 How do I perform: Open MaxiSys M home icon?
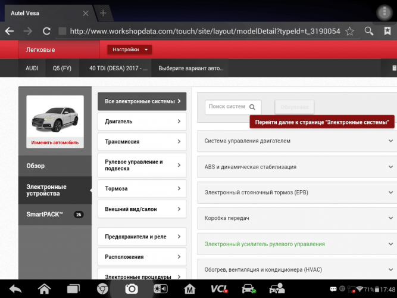[190, 288]
